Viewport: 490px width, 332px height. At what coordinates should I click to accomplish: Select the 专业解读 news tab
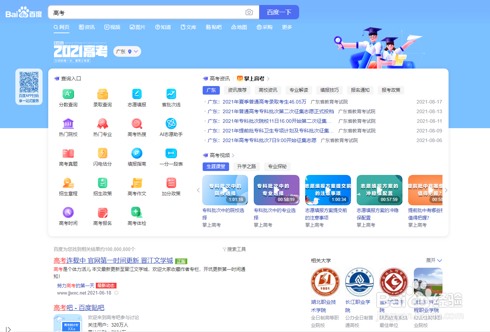pos(299,90)
